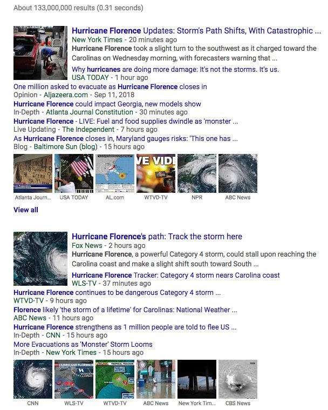Click the 'AL.com' thumbnail caption

pos(115,197)
